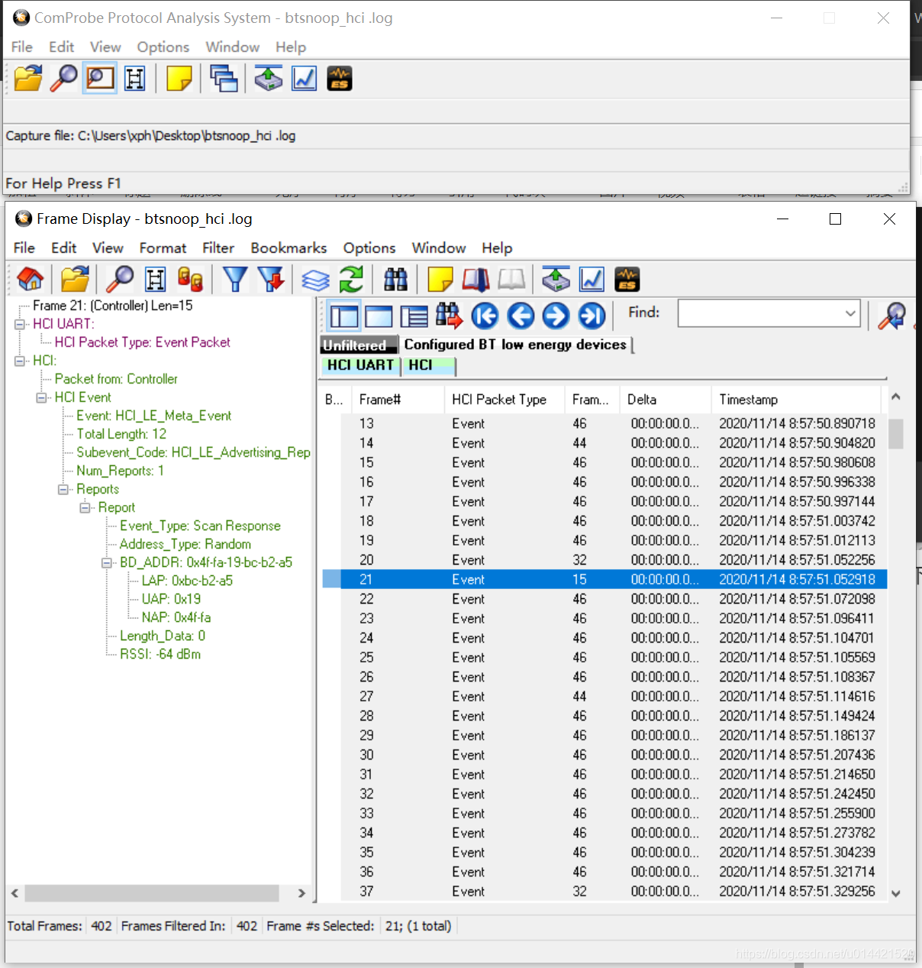Image resolution: width=922 pixels, height=968 pixels.
Task: Click the Frame# column header
Action: coord(398,400)
